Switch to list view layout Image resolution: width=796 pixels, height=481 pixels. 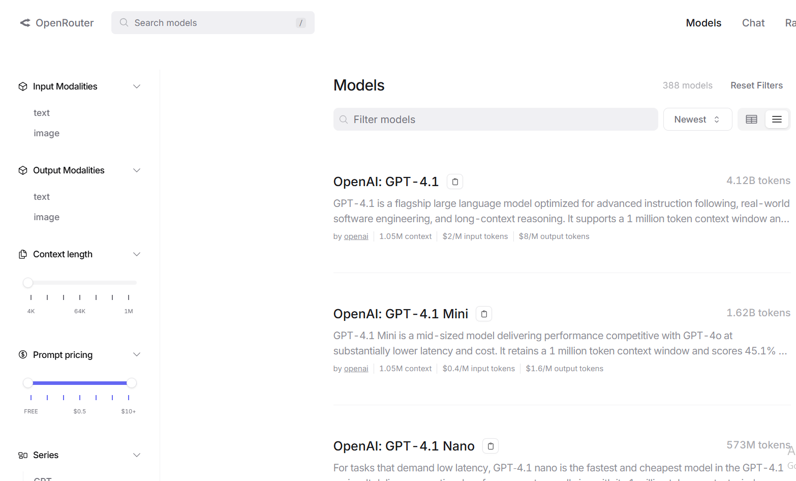coord(777,119)
